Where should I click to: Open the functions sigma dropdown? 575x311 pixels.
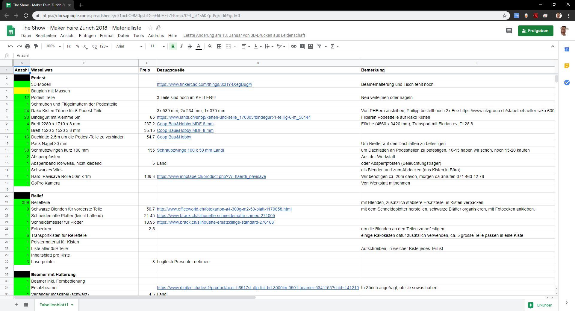[x=334, y=46]
